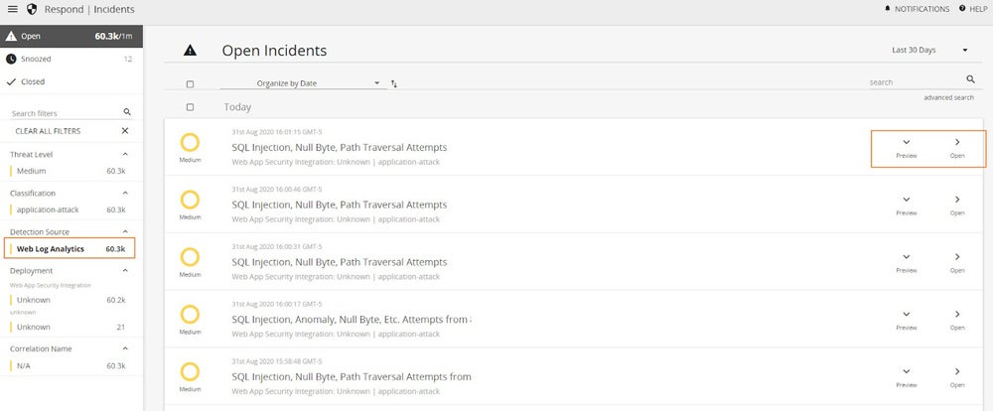This screenshot has width=993, height=411.
Task: Open the Last 30 Days dropdown
Action: (928, 50)
